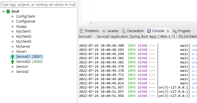
Task: Click the editor scroll-left arrow
Action: coord(91,23)
